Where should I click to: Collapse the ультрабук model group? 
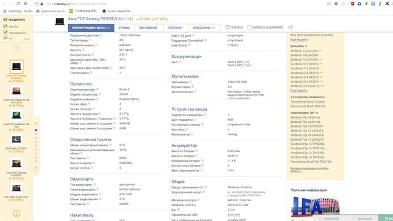[299, 46]
